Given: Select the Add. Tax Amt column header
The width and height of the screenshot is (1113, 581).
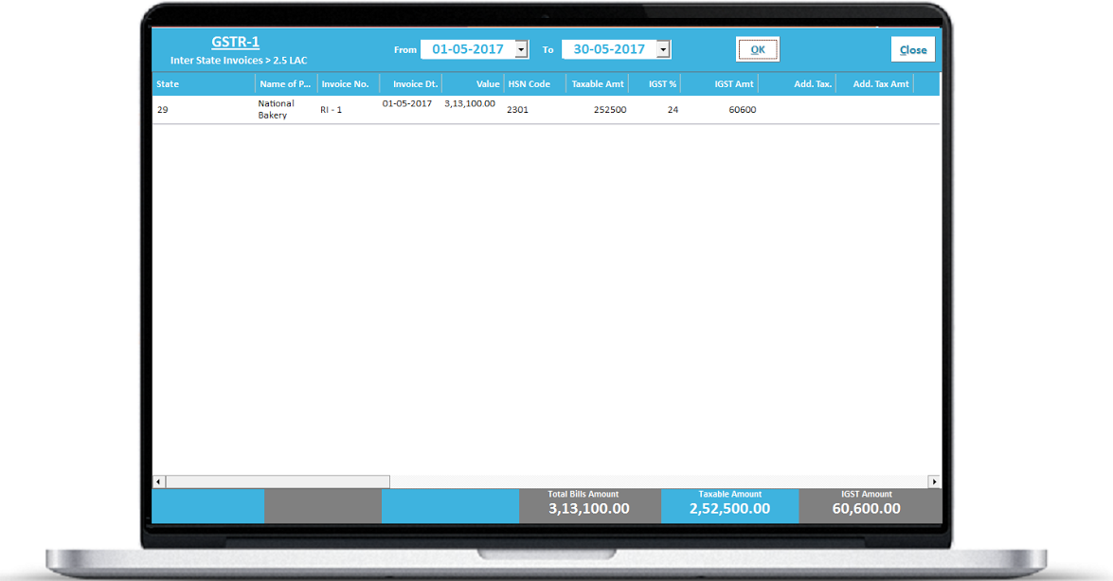Looking at the screenshot, I should pyautogui.click(x=875, y=83).
